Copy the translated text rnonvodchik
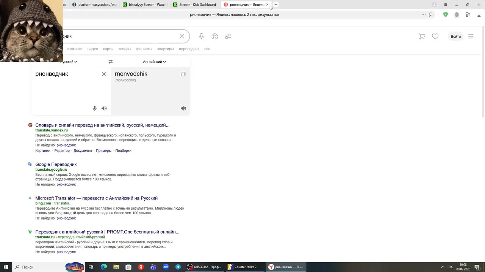The height and width of the screenshot is (272, 485). (183, 74)
